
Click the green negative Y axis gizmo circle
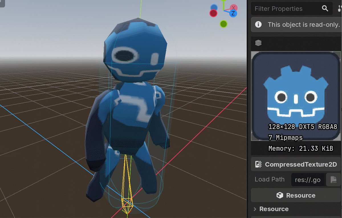click(223, 24)
